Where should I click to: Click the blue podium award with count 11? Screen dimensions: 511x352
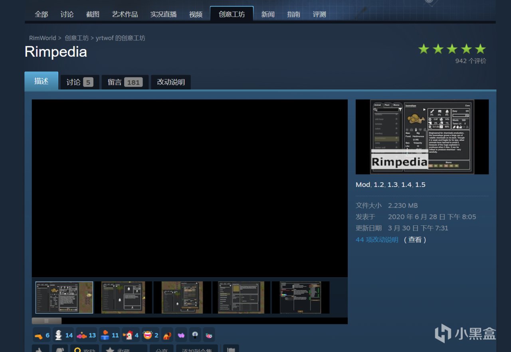[110, 335]
